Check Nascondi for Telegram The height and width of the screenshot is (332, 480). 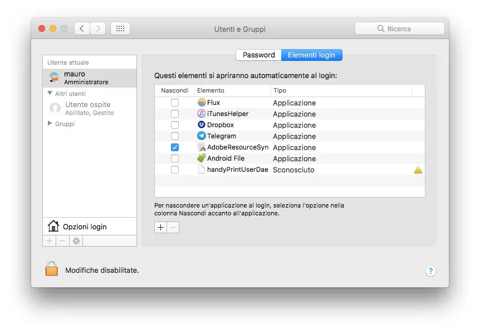(175, 136)
